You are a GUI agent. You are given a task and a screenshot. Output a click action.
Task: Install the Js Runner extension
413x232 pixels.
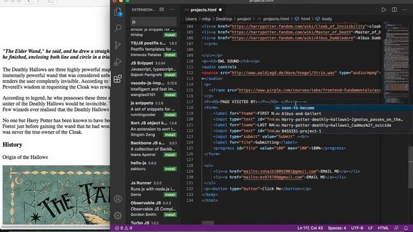170,195
